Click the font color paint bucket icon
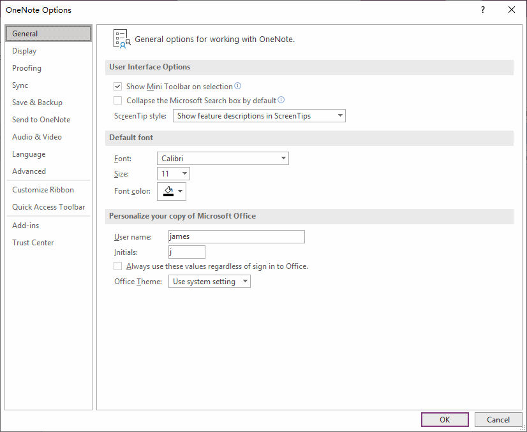527x432 pixels. point(168,191)
